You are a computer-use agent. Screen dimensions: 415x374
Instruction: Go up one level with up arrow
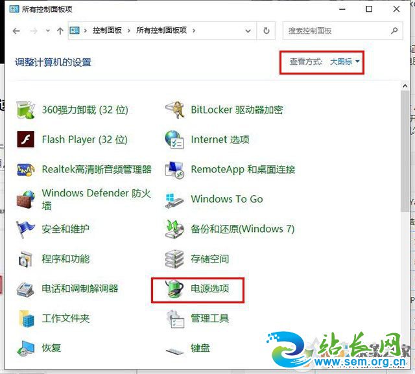coord(60,31)
